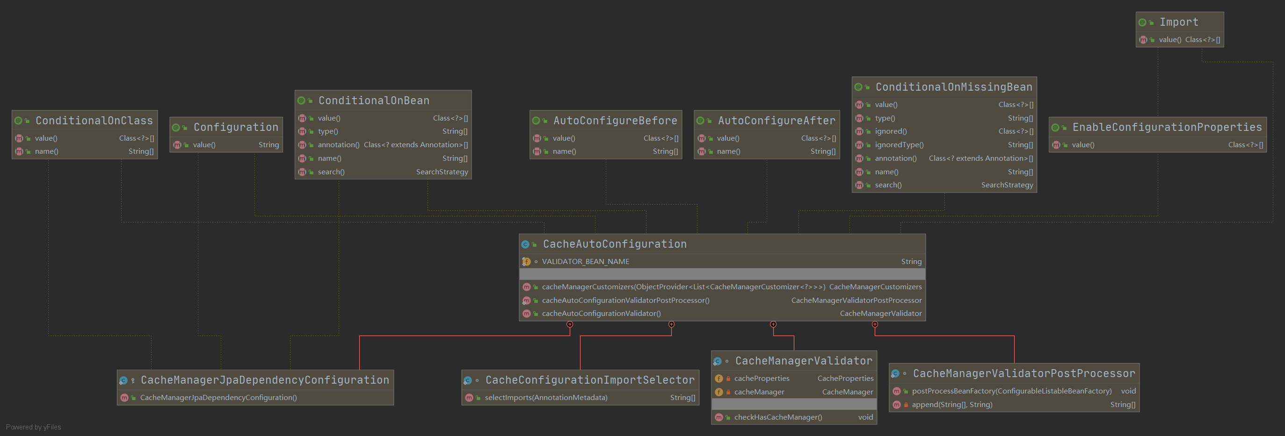Click the method icon beside cacheAutoConfigurationValidator()
The height and width of the screenshot is (436, 1285).
point(526,314)
